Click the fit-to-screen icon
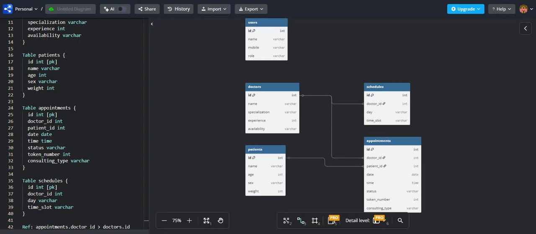The height and width of the screenshot is (234, 536). [x=206, y=221]
